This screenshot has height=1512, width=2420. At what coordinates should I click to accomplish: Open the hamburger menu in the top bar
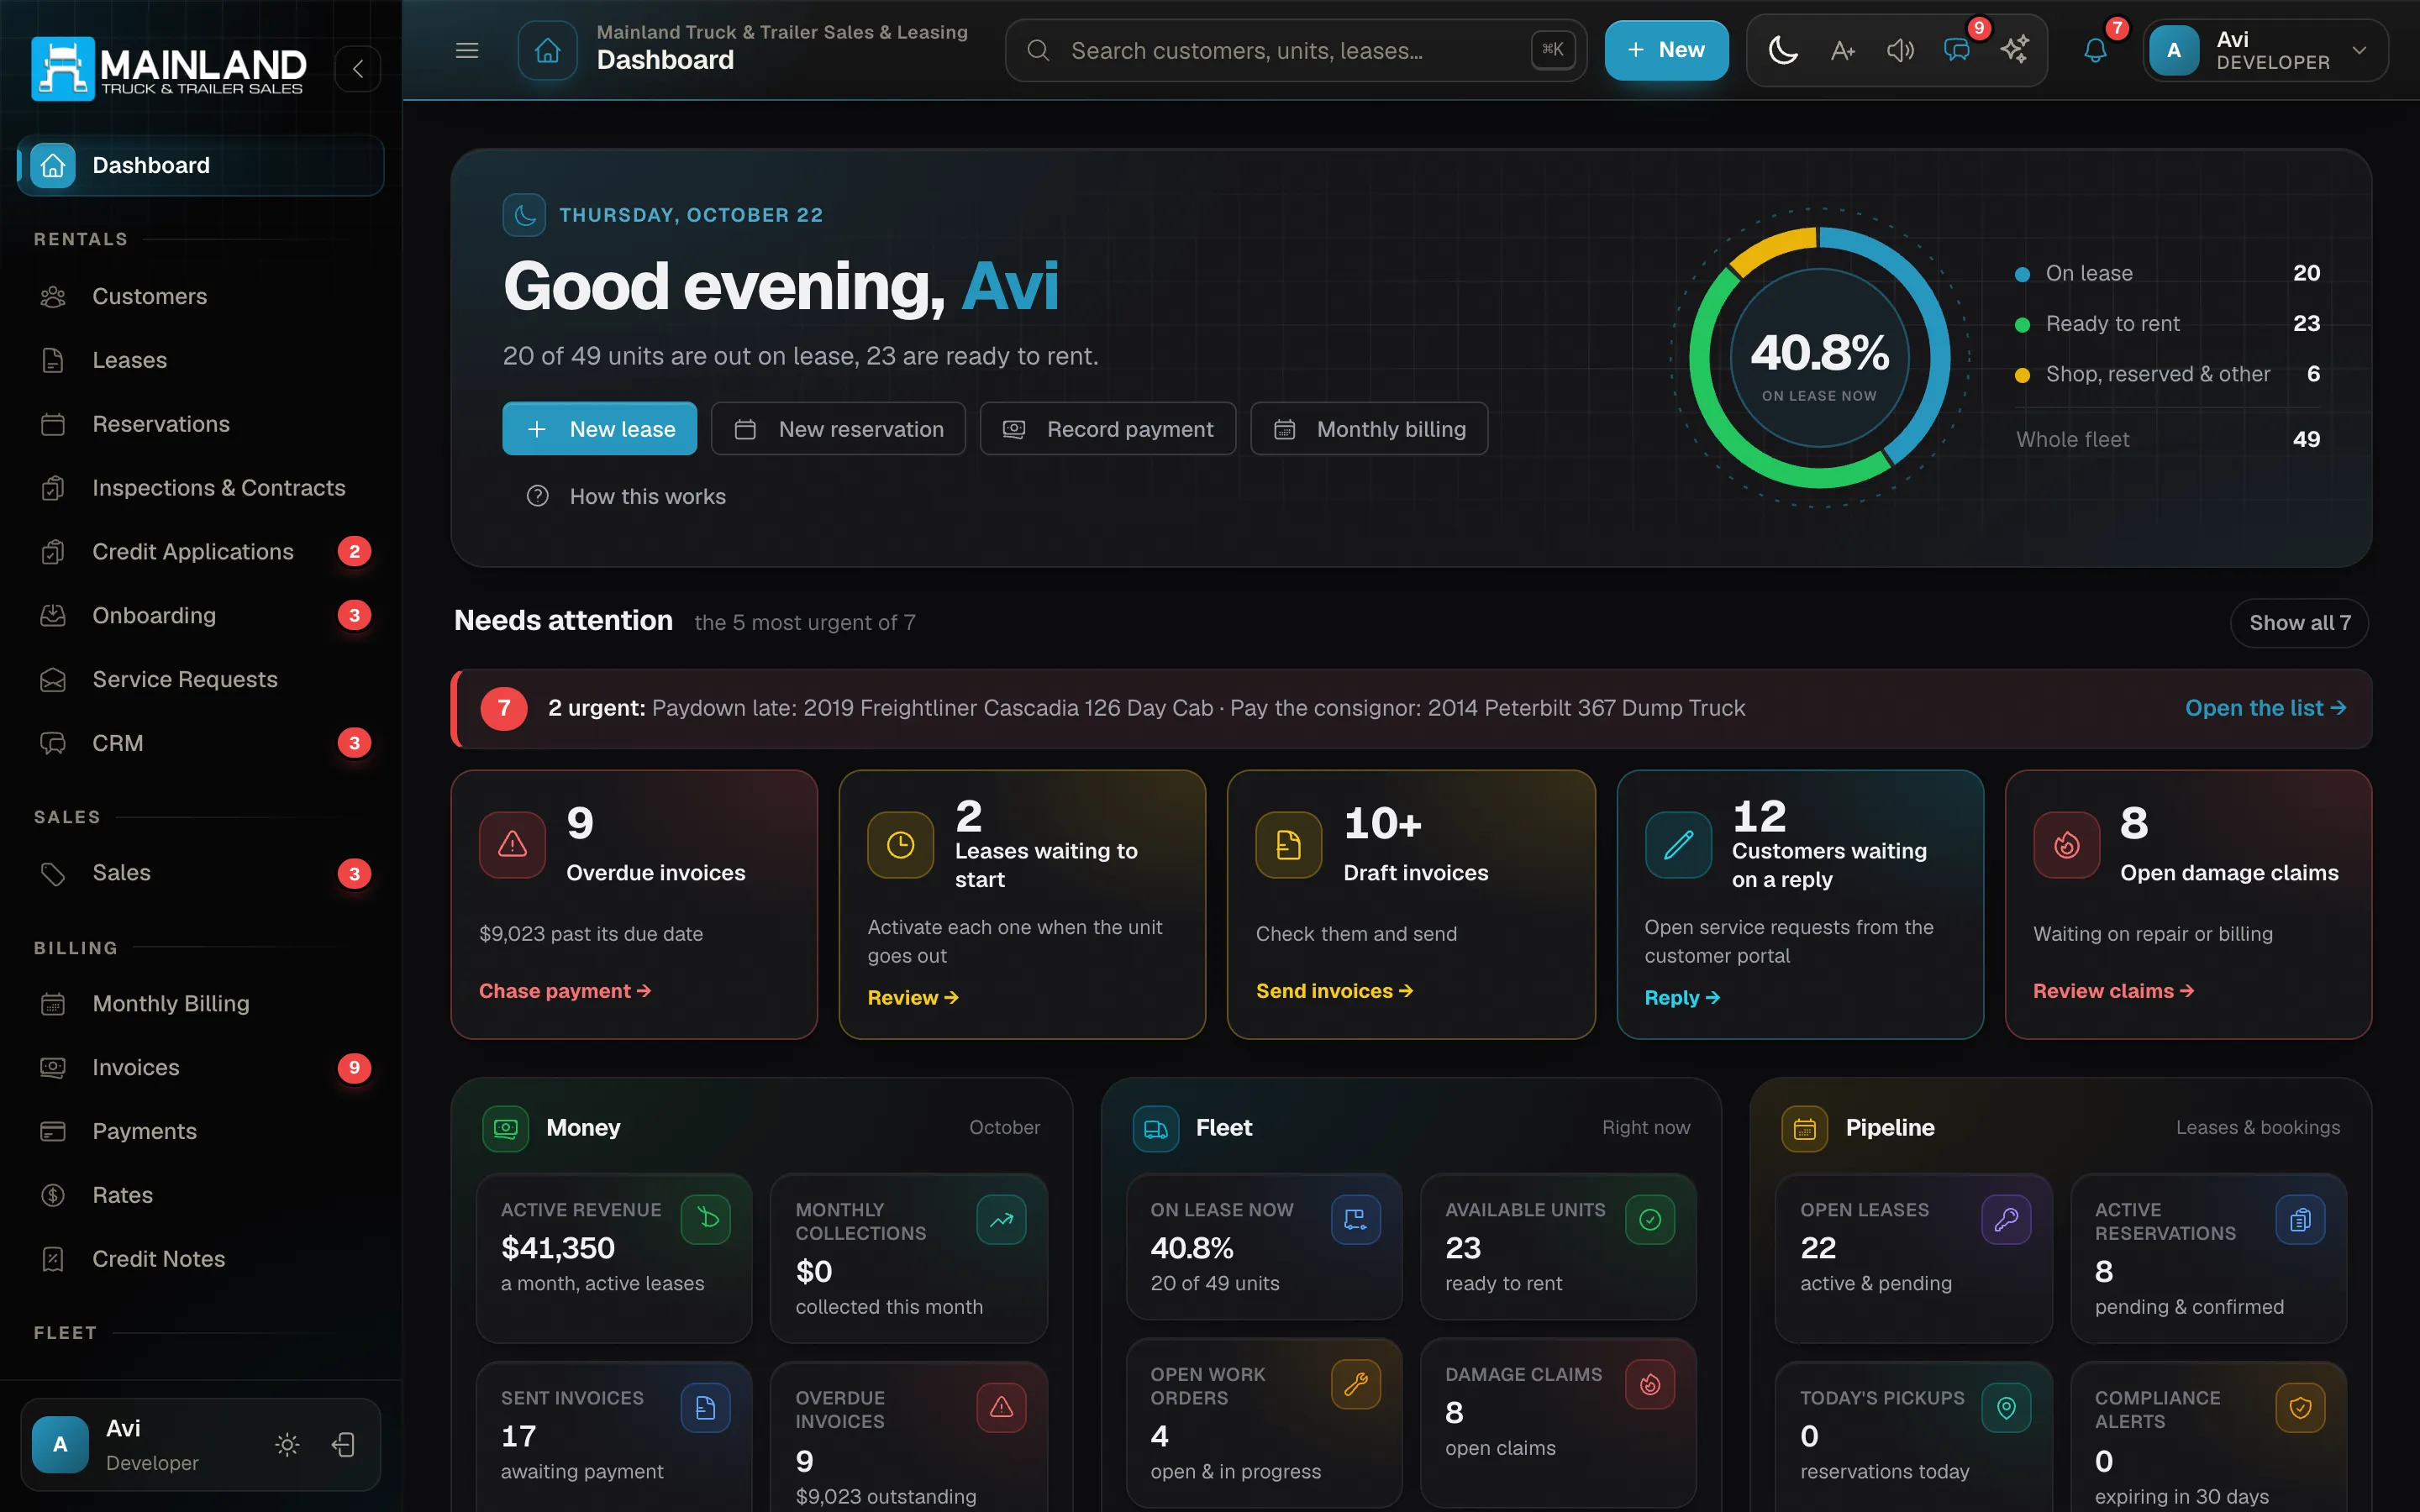click(467, 50)
